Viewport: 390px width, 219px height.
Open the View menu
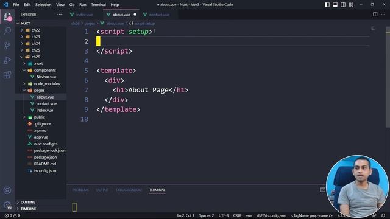(60, 5)
